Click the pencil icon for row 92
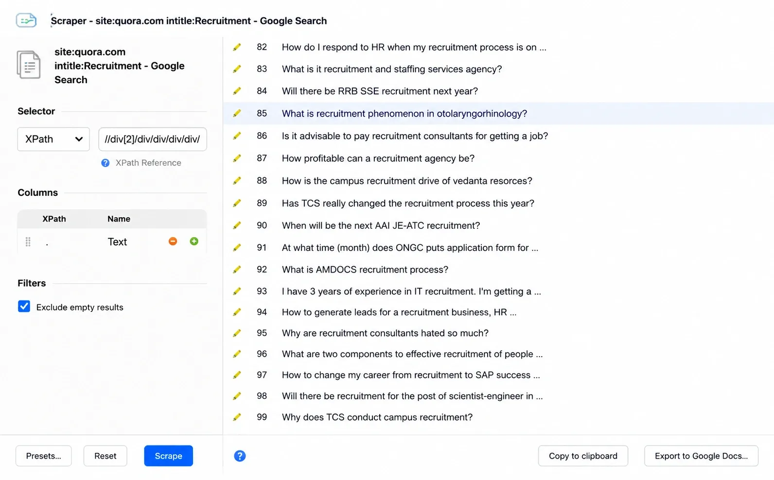Viewport: 774px width, 480px height. [x=237, y=270]
